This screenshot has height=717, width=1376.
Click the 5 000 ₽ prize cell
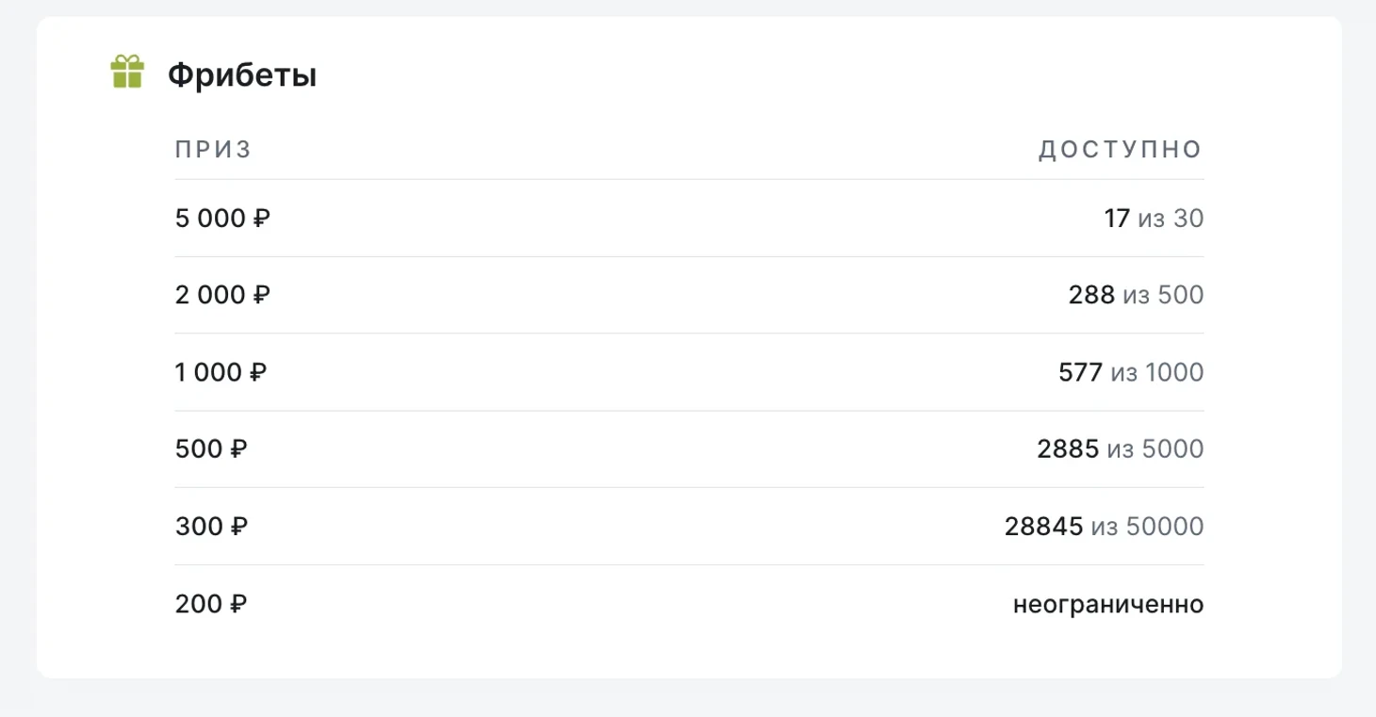pos(222,219)
